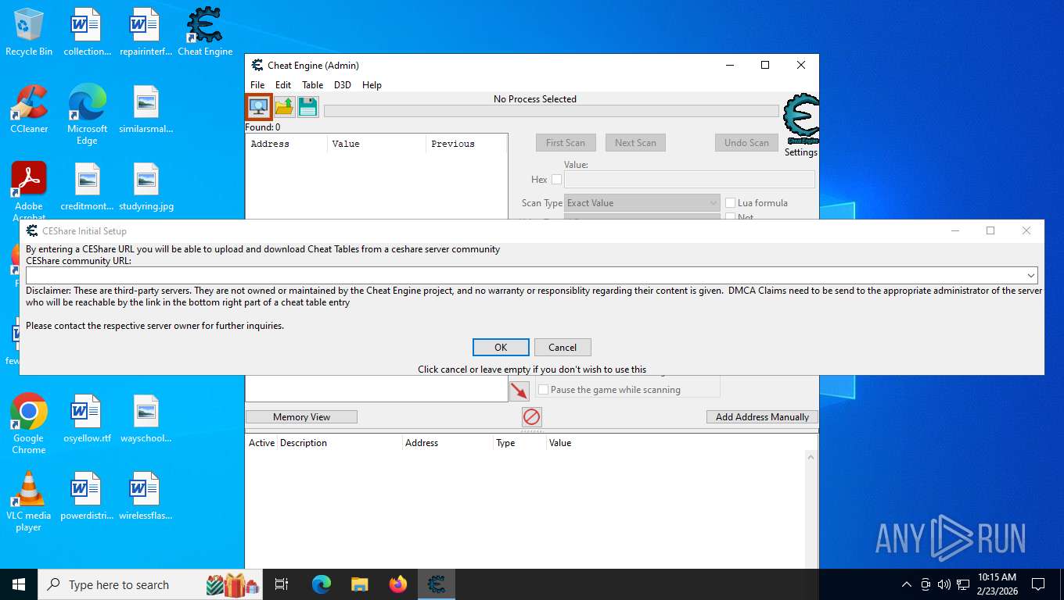The image size is (1064, 600).
Task: Select the Cheat Engine desktop shortcut
Action: 205,33
